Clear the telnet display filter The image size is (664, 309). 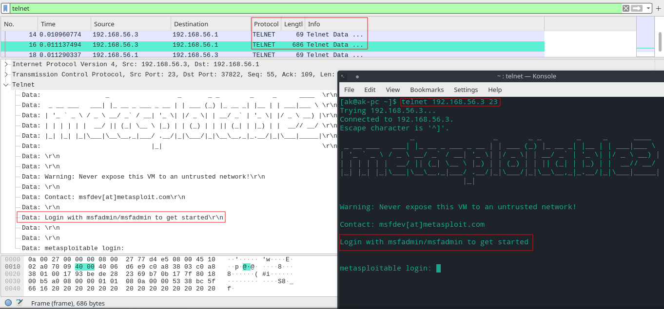click(x=626, y=8)
